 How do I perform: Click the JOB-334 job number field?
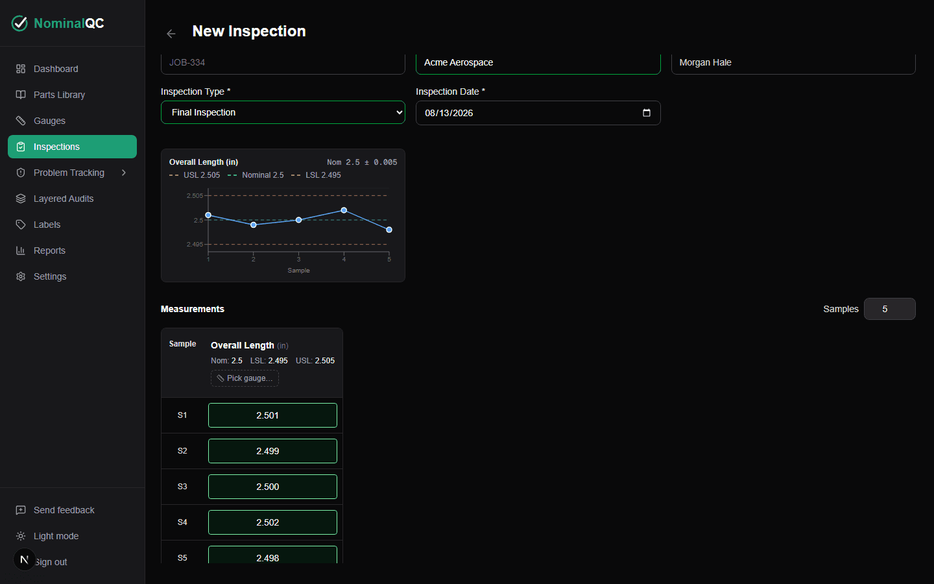click(283, 63)
